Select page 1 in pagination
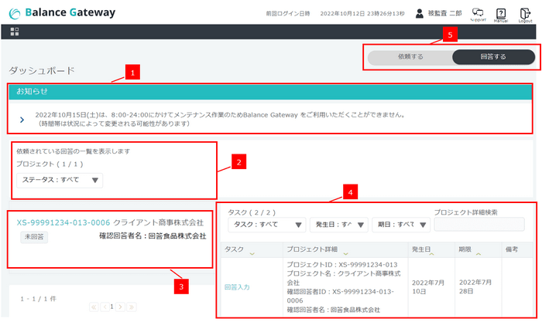 pyautogui.click(x=111, y=307)
